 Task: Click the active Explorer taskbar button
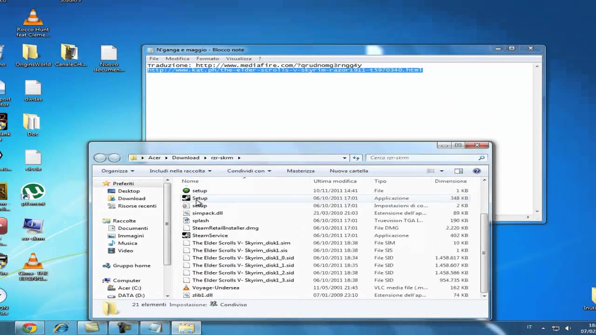(x=186, y=328)
